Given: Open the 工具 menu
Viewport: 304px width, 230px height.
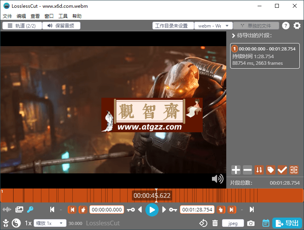Looking at the screenshot, I should click(x=63, y=16).
